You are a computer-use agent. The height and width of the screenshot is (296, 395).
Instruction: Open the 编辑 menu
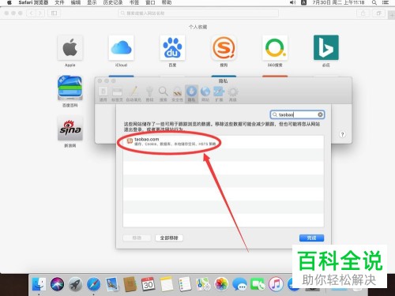pos(76,2)
